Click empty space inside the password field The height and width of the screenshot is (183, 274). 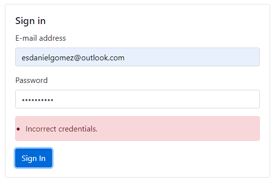(157, 99)
